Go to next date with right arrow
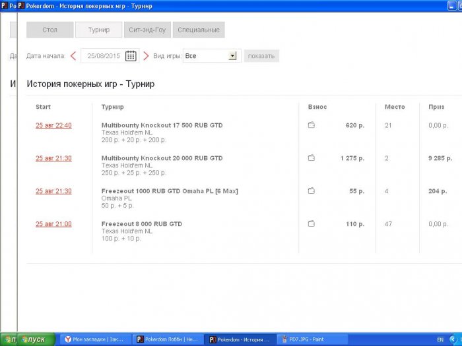The height and width of the screenshot is (346, 462). pyautogui.click(x=146, y=56)
